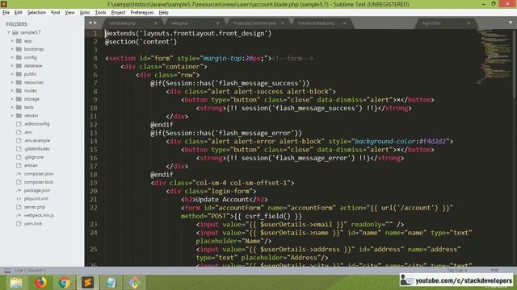Open the .env file in the sidebar

28,132
